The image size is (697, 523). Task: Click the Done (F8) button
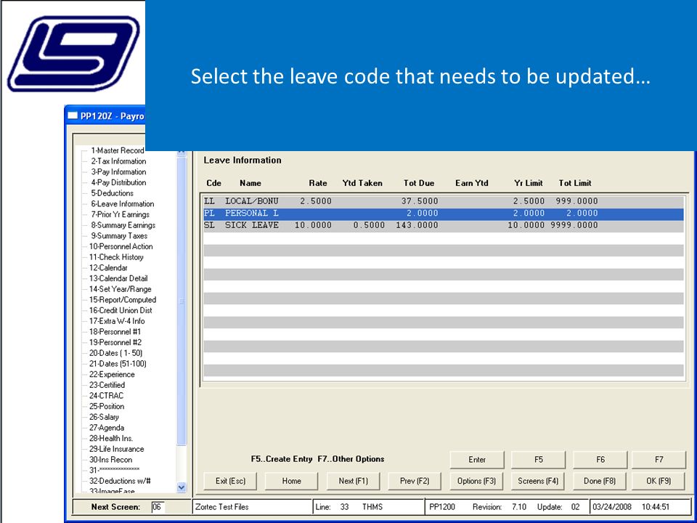(x=600, y=481)
